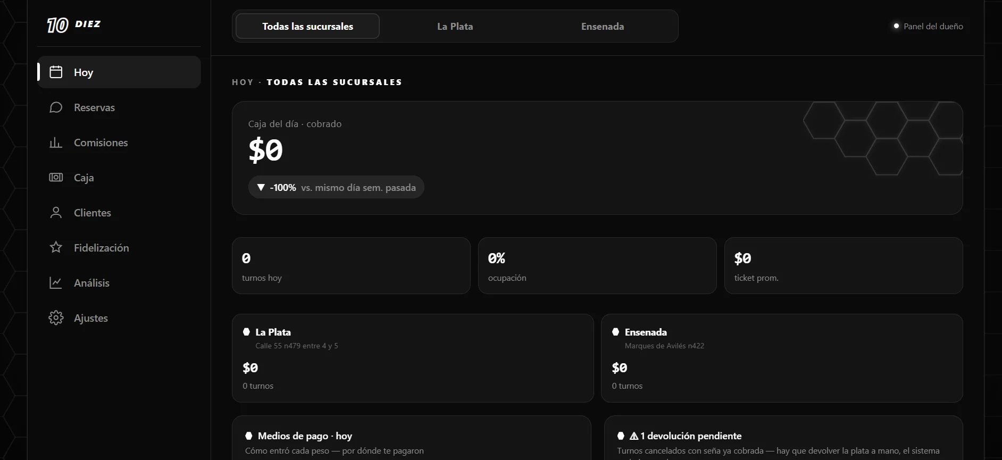Open the Hoy section

(x=119, y=72)
